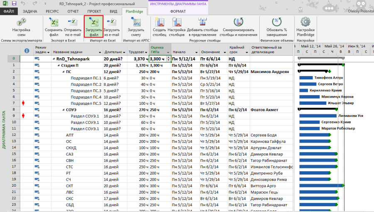Click the Ответственный за детализацию column header
The image size is (374, 212).
[271, 49]
